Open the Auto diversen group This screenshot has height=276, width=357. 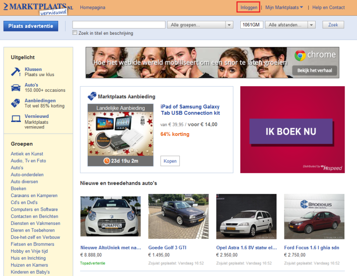coord(24,182)
